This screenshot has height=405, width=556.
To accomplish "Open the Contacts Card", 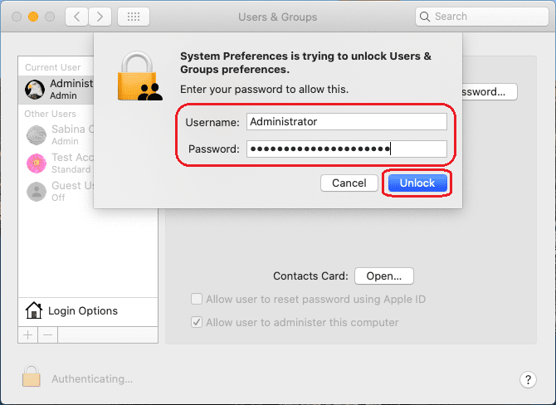I will tap(383, 276).
